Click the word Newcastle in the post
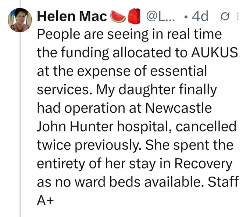The image size is (250, 217). click(179, 108)
